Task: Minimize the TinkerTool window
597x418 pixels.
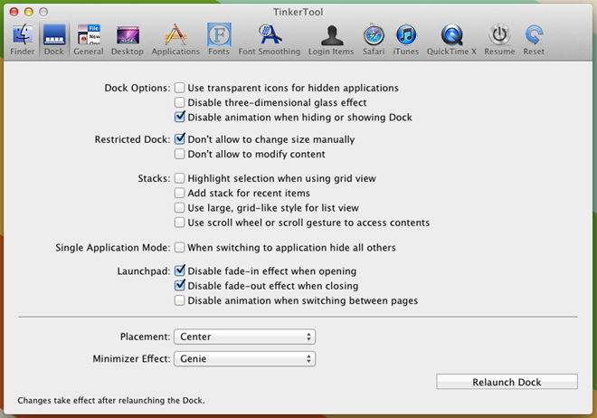Action: coord(29,12)
